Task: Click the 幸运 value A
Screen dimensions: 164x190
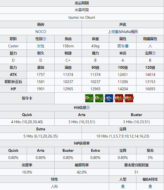Action: tap(123, 60)
